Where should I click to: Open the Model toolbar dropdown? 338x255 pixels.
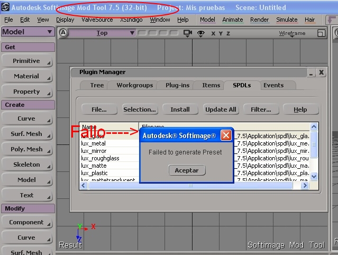pos(28,32)
